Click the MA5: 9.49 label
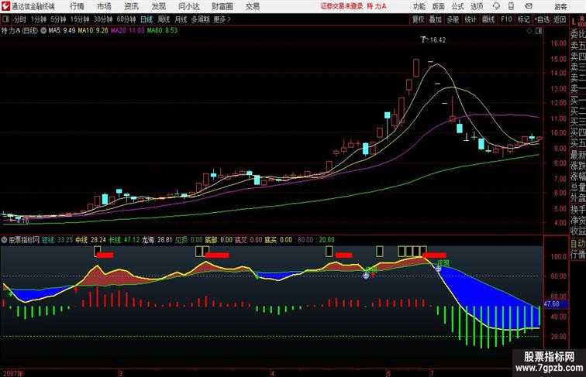Viewport: 586px width, 377px height. coord(62,31)
